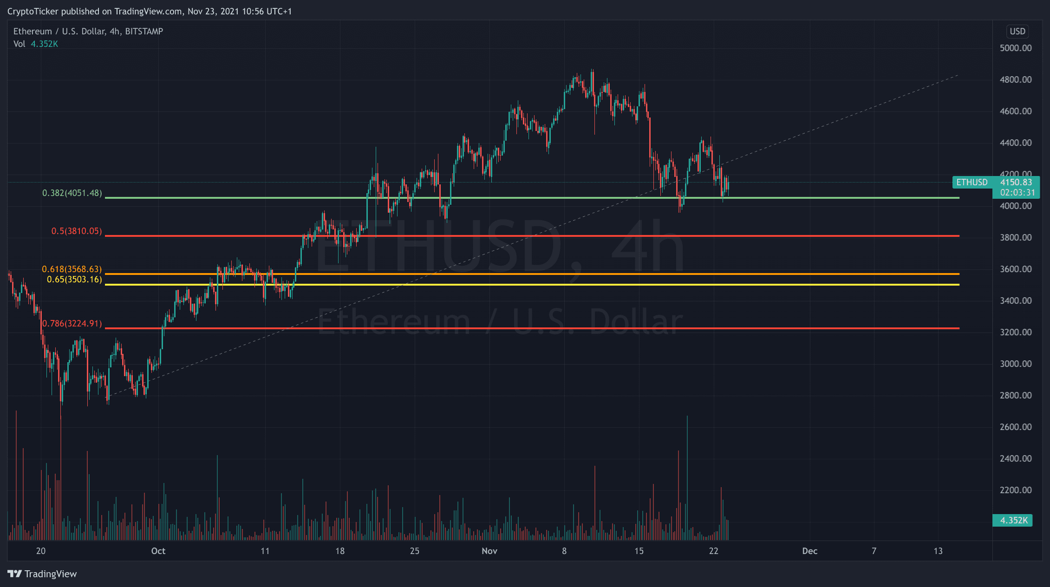Click the 0.5(3810.05) level label
Viewport: 1050px width, 587px height.
(76, 231)
